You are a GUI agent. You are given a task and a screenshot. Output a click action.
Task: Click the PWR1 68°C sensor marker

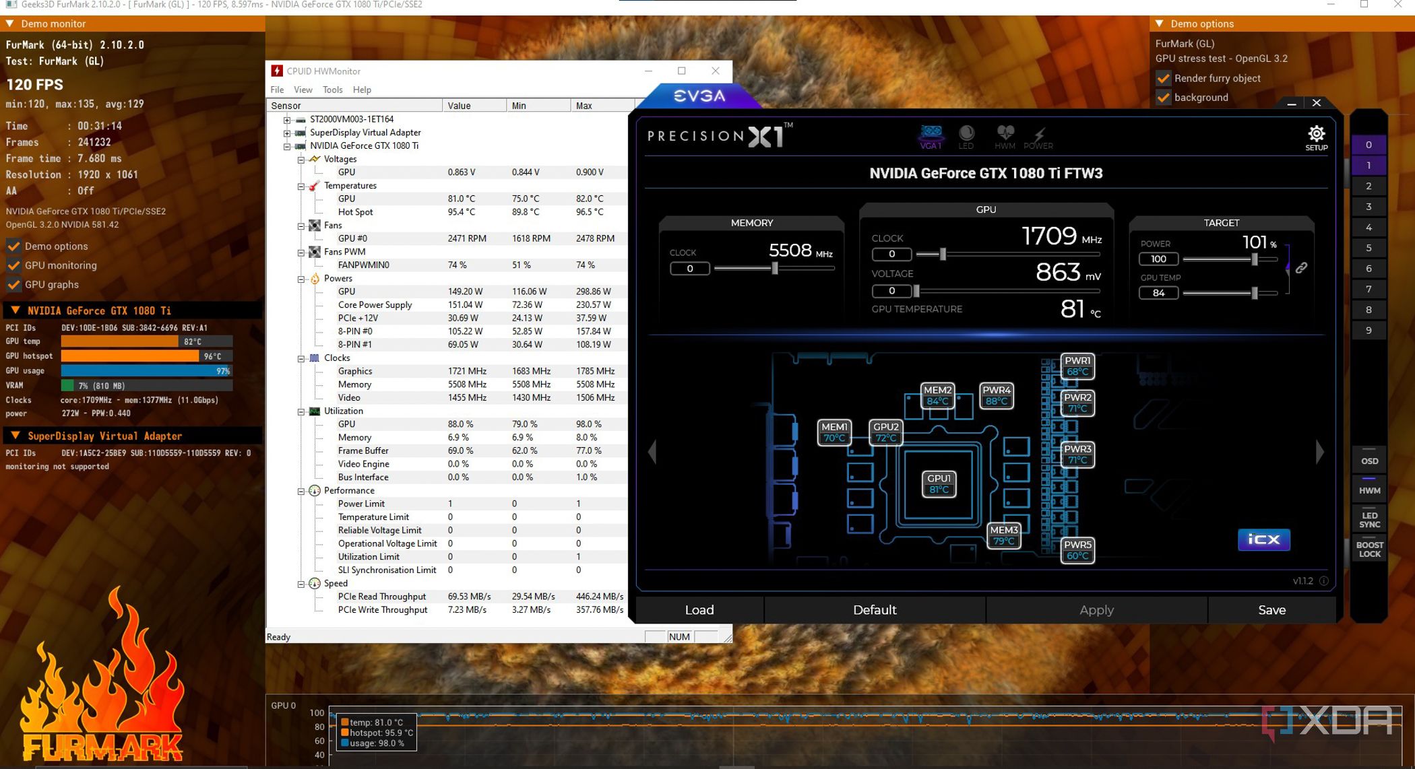click(1077, 366)
